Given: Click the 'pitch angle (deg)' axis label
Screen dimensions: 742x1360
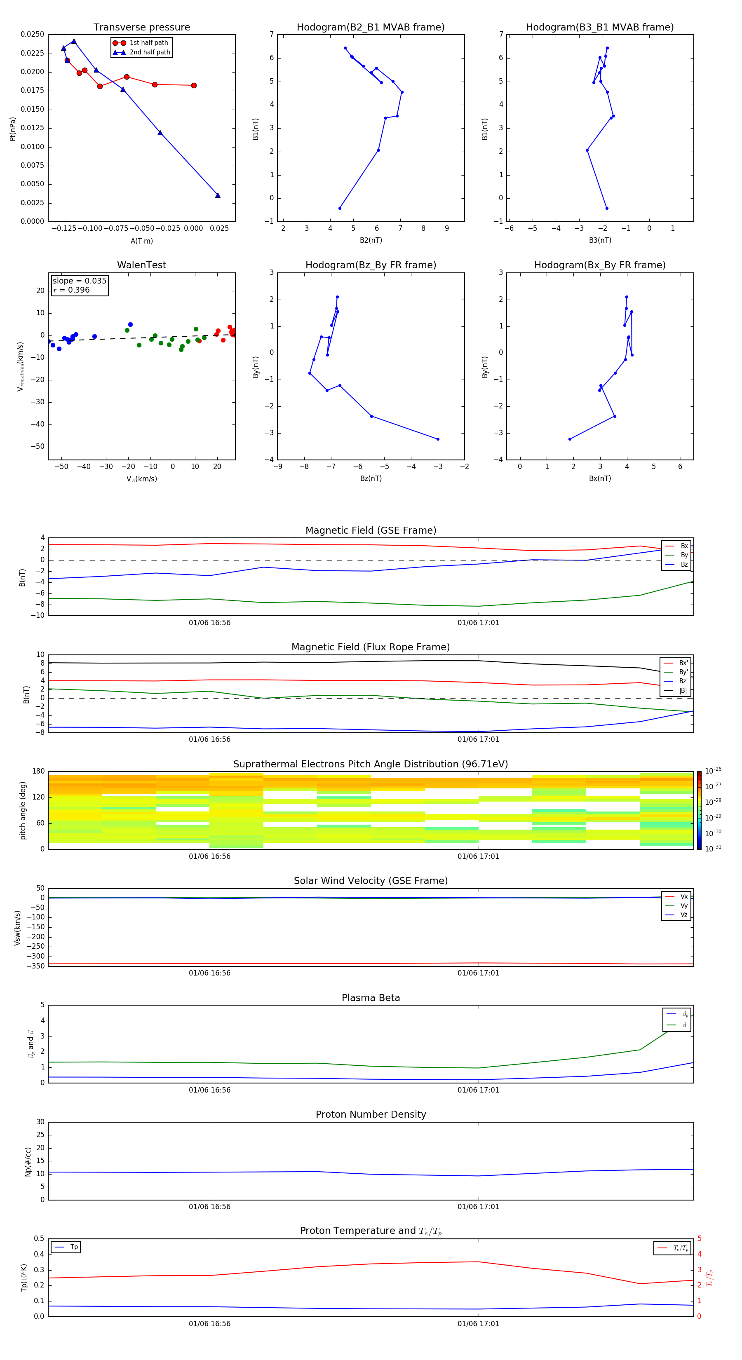Looking at the screenshot, I should [x=23, y=810].
